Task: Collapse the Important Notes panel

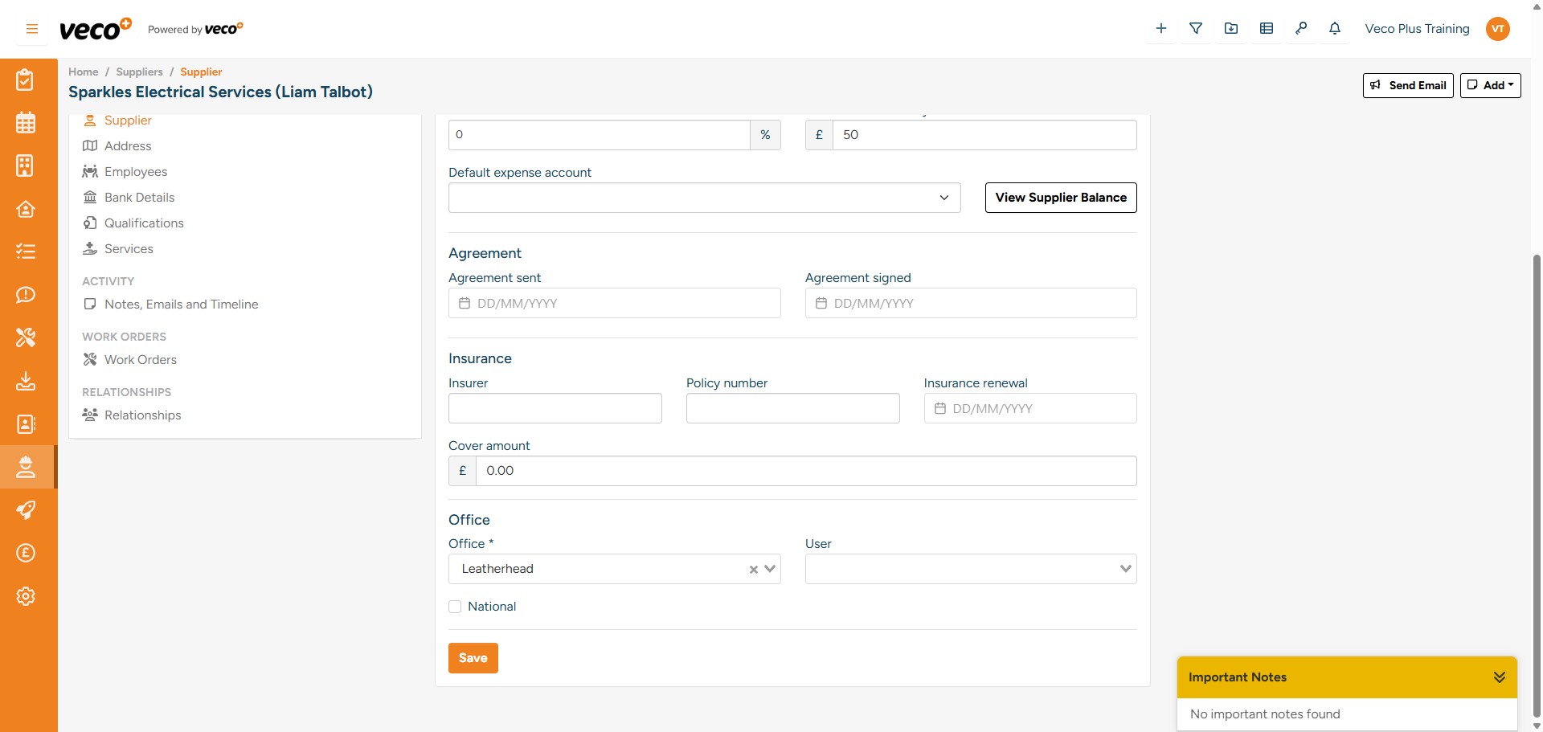Action: [1500, 677]
